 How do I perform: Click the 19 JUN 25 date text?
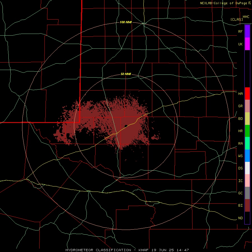coord(163,250)
